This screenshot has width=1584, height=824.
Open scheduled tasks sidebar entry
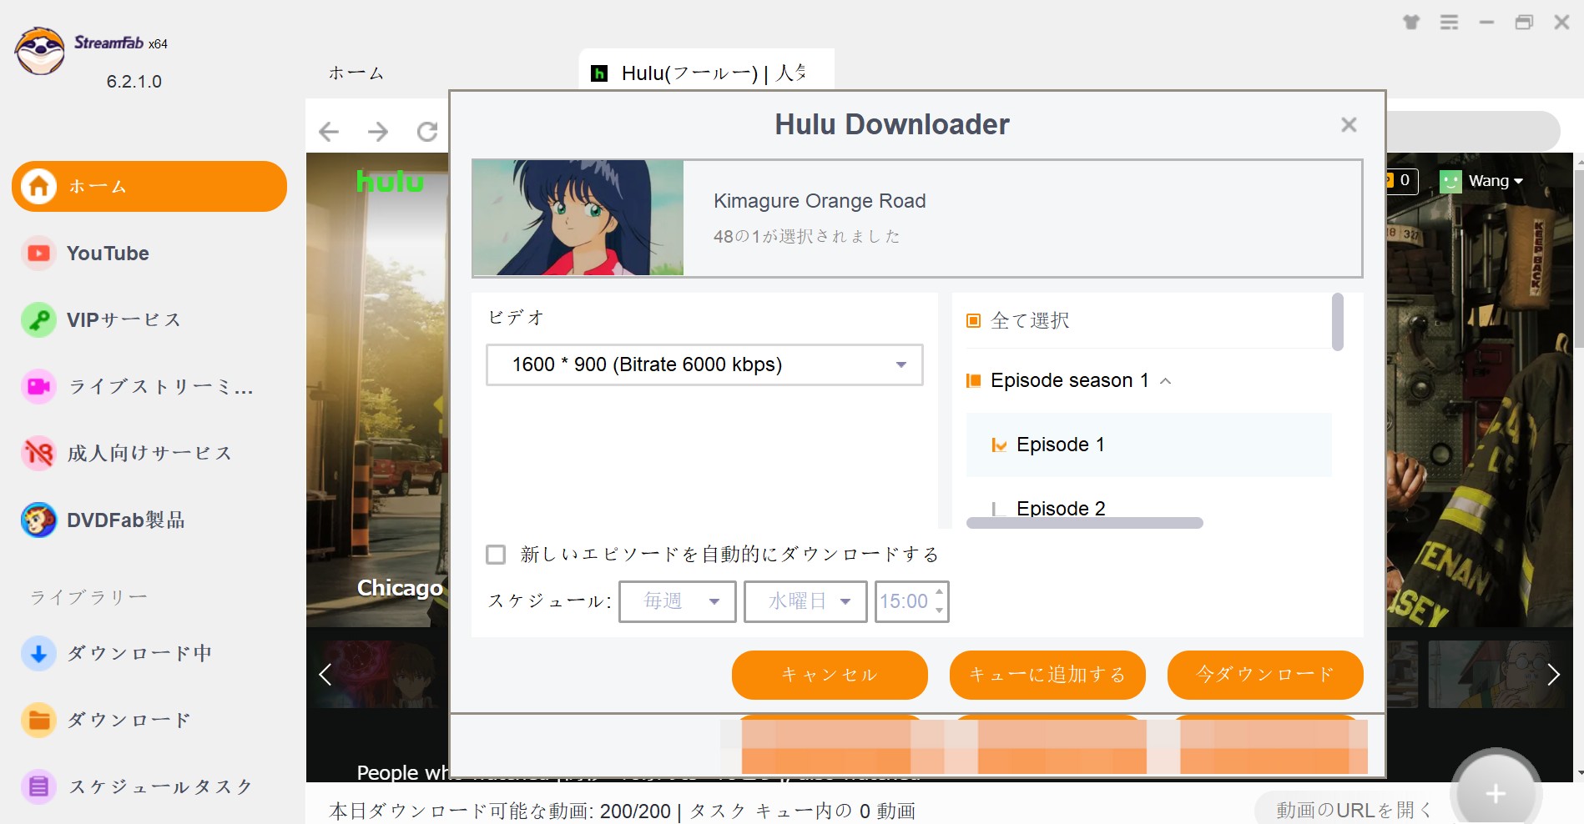coord(160,786)
